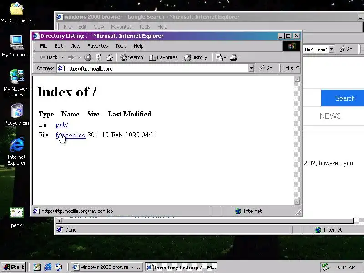Open the Search pane button

131,57
